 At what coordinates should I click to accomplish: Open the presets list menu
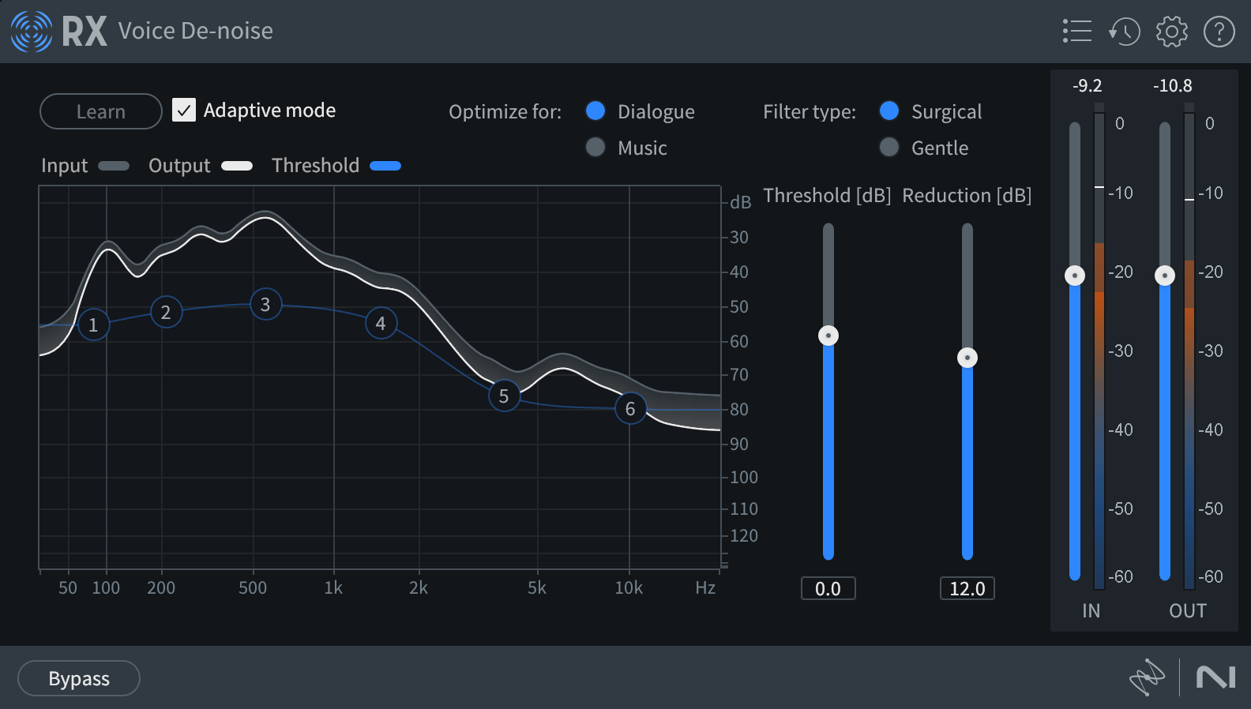coord(1076,32)
